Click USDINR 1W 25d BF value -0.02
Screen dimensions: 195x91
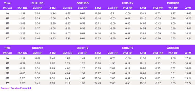point(37,58)
